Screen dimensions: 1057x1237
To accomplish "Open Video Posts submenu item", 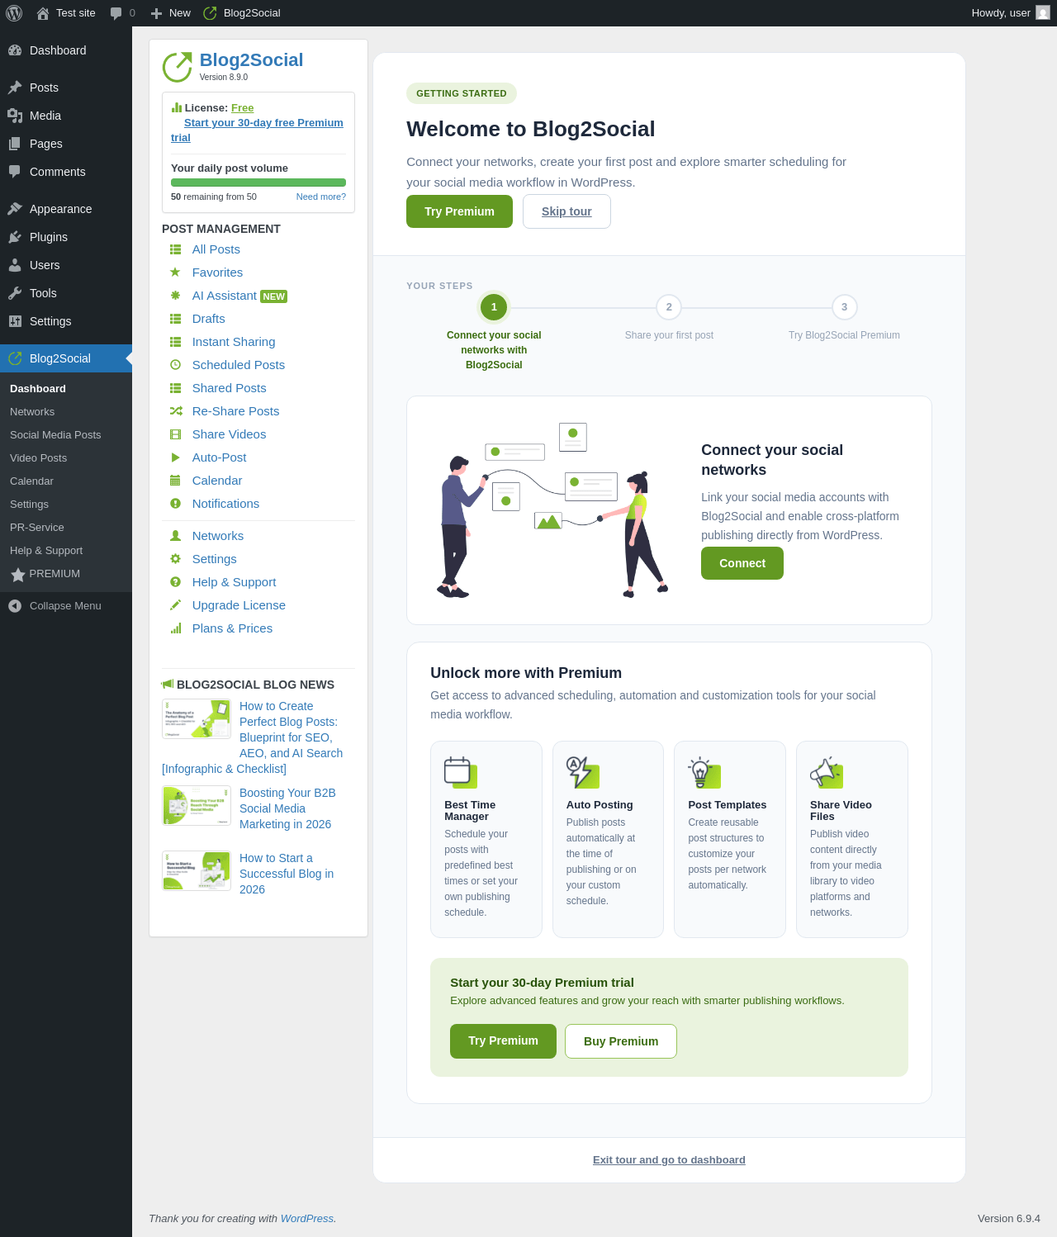I will coord(39,458).
